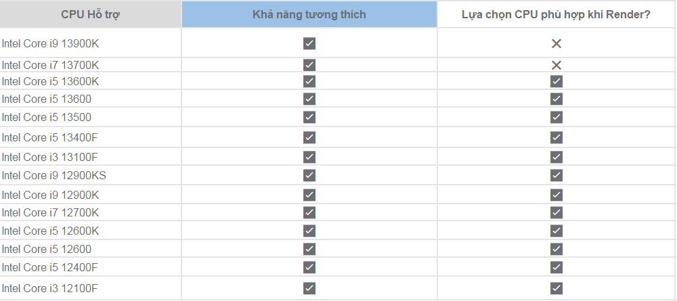
Task: Toggle render checkbox for Intel Core i7 12700K
Action: point(556,212)
